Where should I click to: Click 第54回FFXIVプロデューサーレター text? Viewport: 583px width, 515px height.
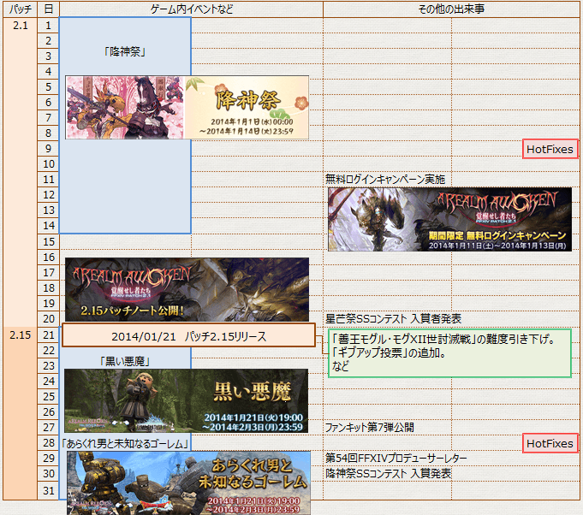tap(396, 459)
